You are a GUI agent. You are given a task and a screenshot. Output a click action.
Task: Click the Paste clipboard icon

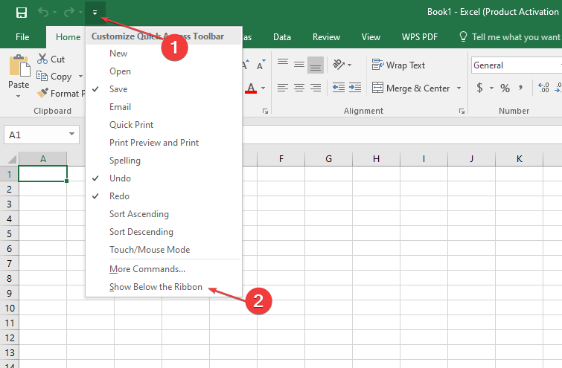click(18, 68)
